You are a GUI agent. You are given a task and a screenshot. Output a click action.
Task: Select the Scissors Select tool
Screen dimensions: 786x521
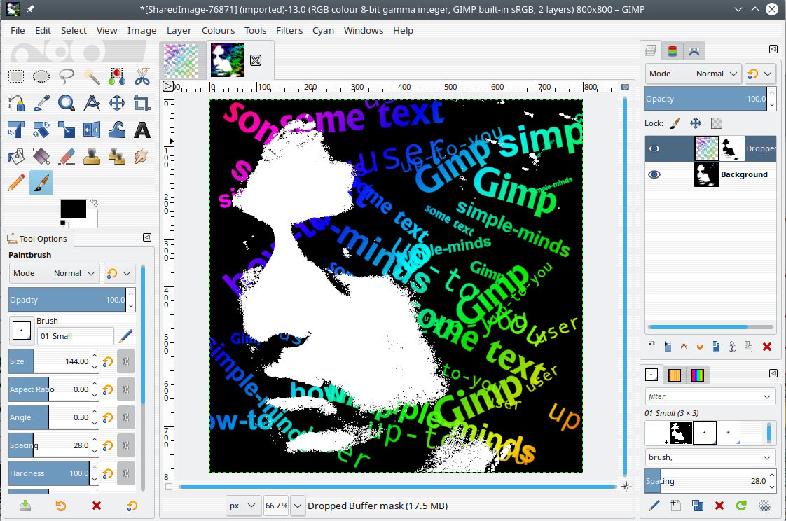point(142,76)
